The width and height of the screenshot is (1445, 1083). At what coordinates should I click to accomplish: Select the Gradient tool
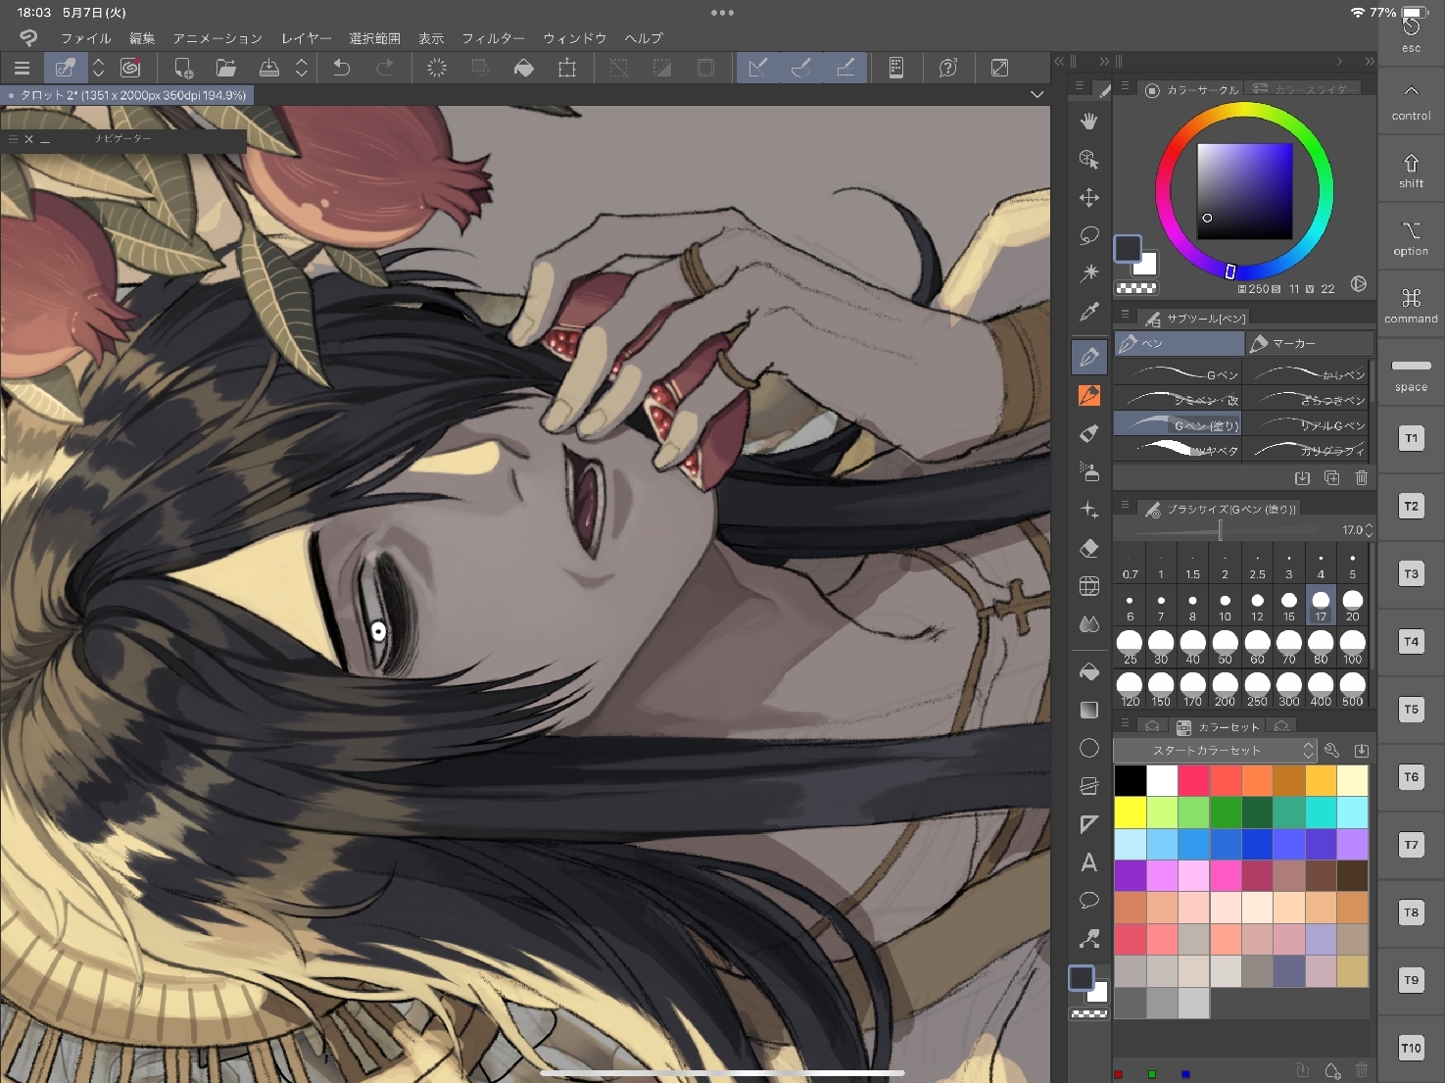[x=1088, y=710]
